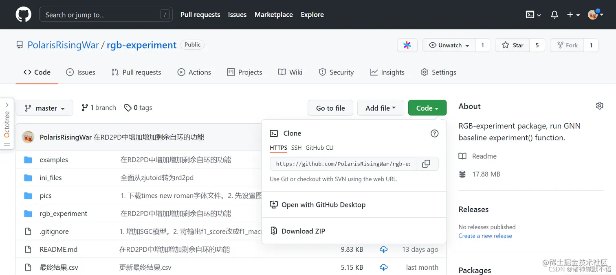View watchers count of 1
This screenshot has width=616, height=275.
click(x=483, y=45)
